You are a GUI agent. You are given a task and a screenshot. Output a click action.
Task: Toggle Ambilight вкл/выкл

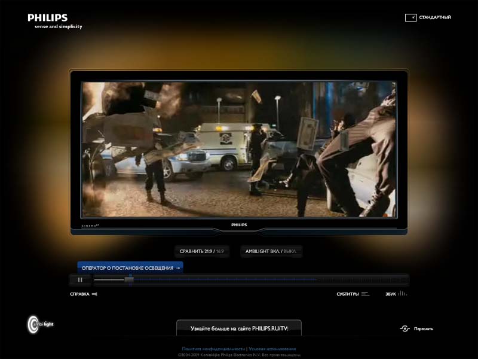coord(271,251)
